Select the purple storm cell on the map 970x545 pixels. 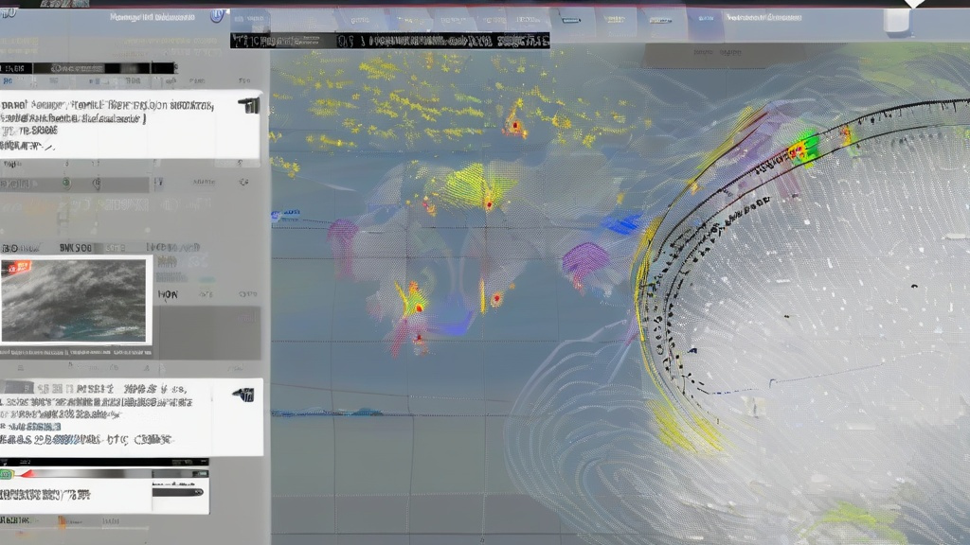tap(584, 258)
